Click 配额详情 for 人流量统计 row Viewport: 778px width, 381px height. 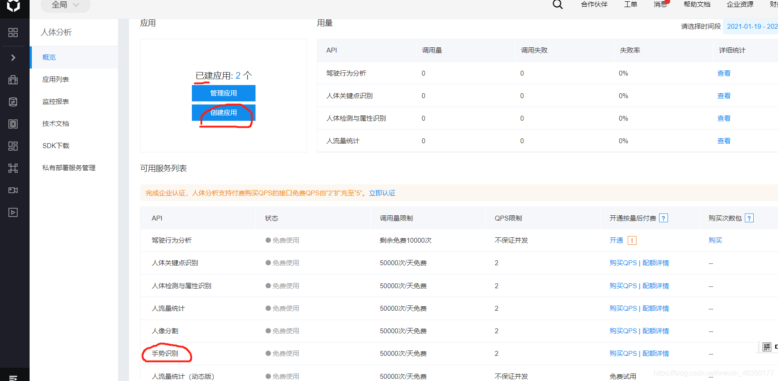(656, 309)
